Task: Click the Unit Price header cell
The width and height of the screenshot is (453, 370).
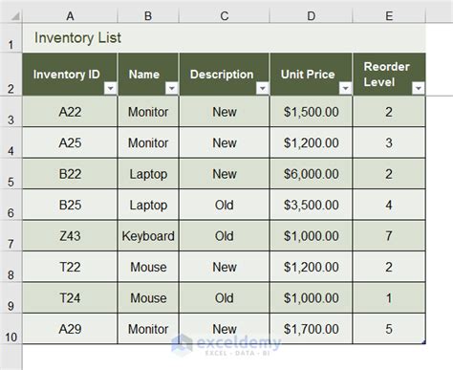Action: click(312, 75)
